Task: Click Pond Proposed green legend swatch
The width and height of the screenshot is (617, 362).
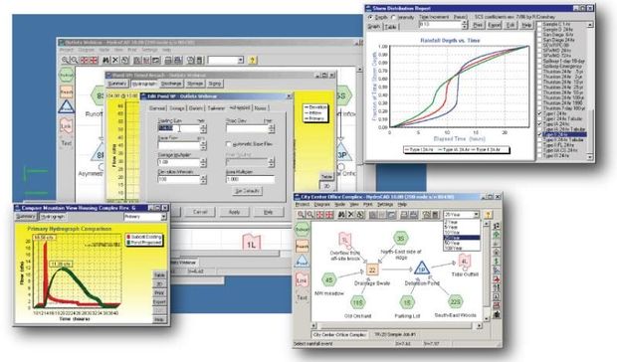Action: pos(128,243)
